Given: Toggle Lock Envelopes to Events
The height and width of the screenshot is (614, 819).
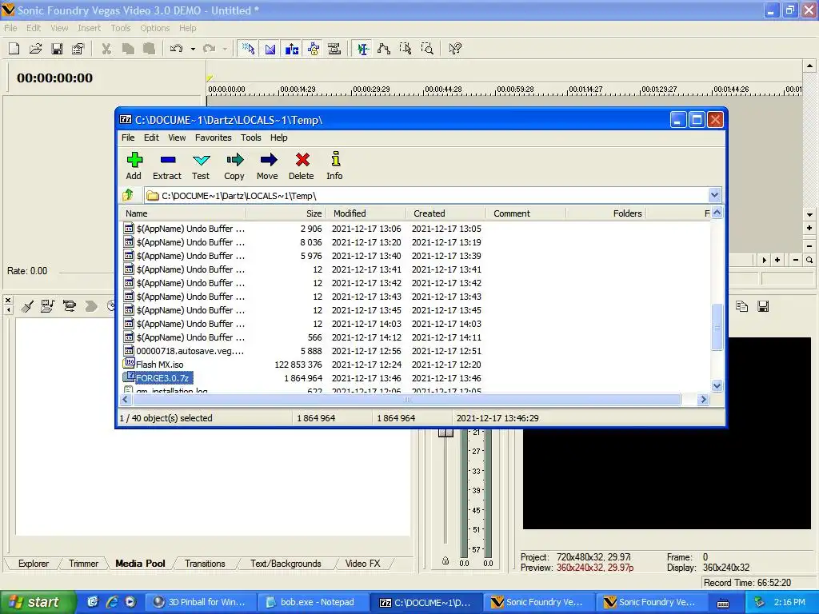Looking at the screenshot, I should [x=313, y=49].
